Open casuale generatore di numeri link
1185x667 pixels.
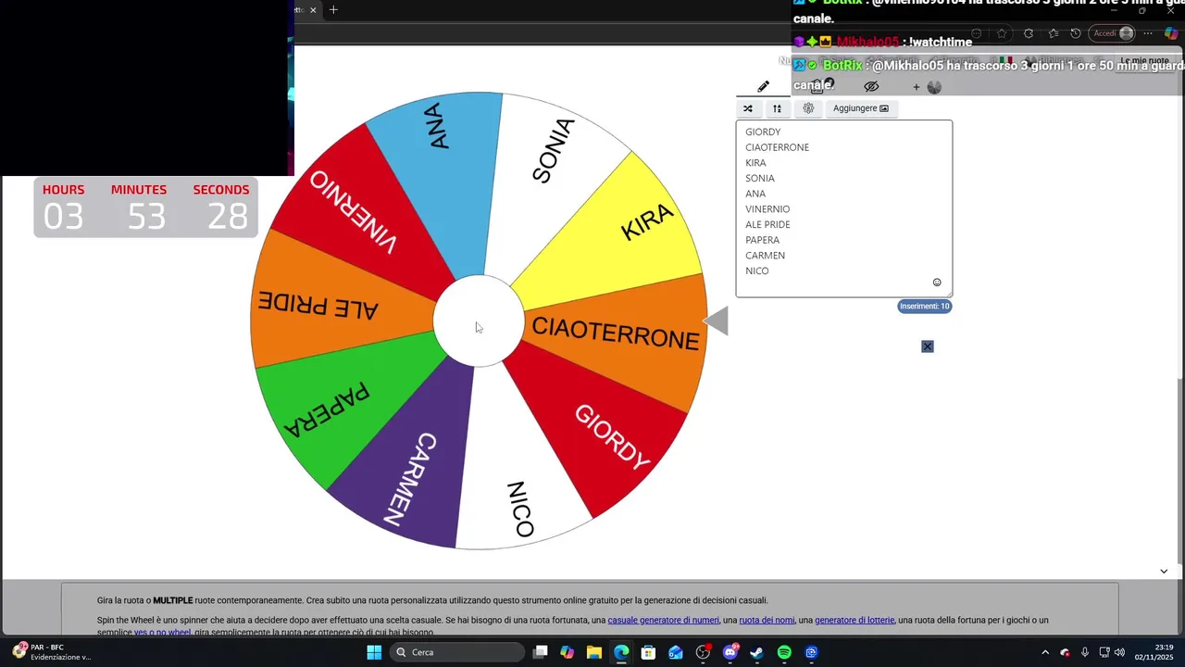tap(663, 620)
